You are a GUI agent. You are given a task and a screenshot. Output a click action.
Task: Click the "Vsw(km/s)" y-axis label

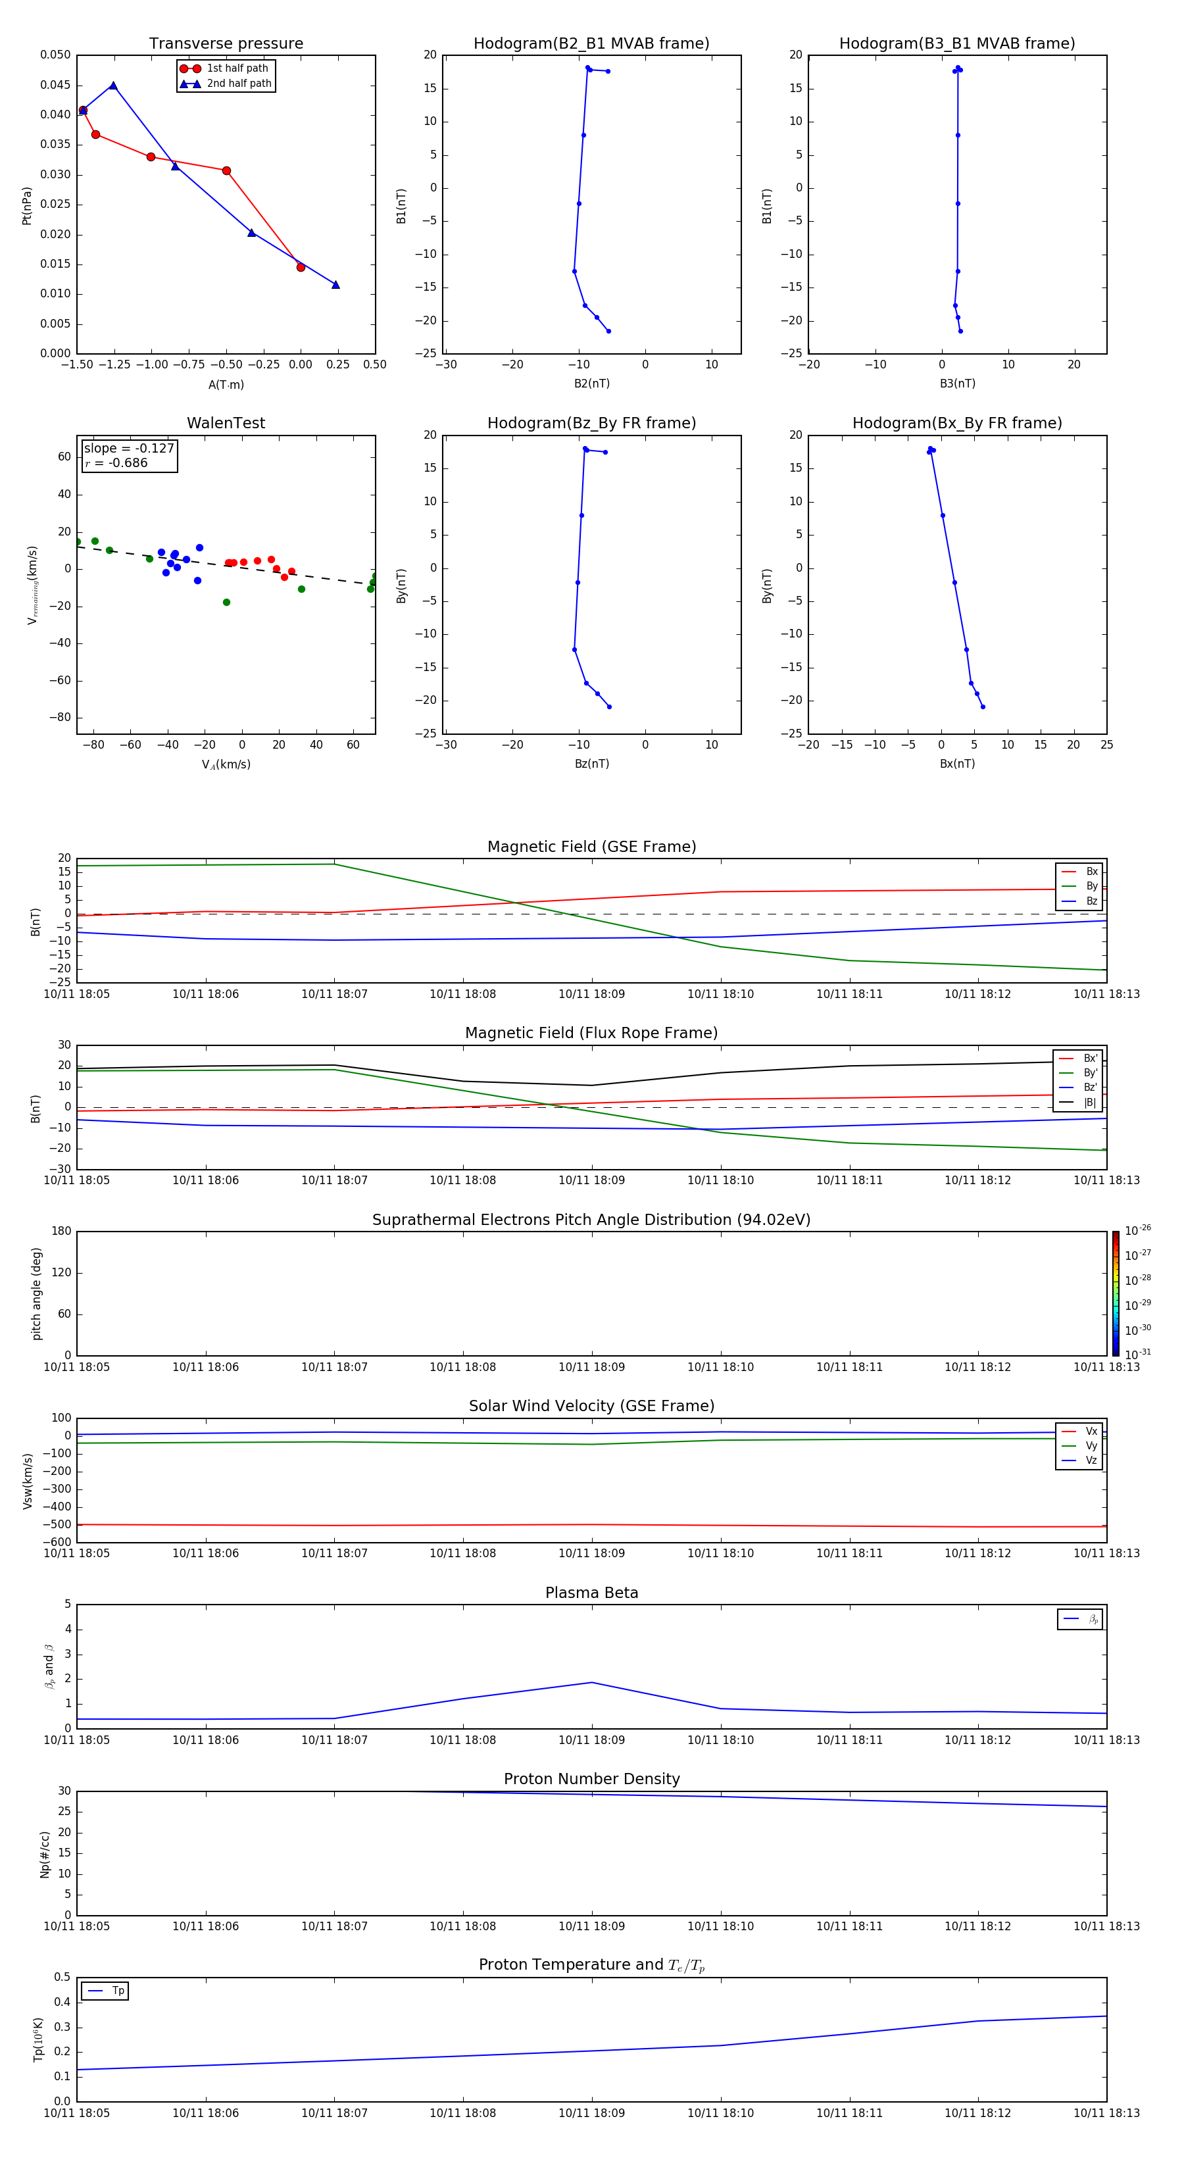click(28, 1481)
